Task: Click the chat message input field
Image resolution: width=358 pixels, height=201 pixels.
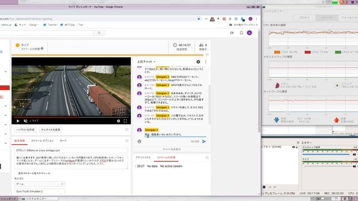Action: 175,134
